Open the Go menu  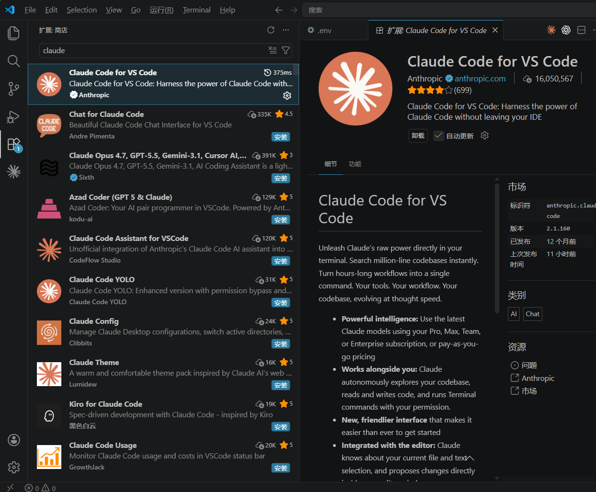[136, 10]
